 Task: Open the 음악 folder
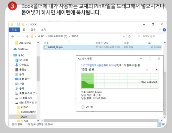20,89
